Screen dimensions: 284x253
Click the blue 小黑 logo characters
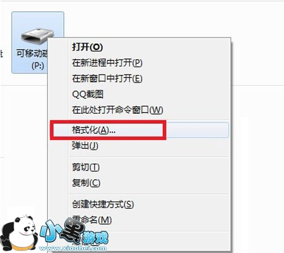[x=61, y=230]
